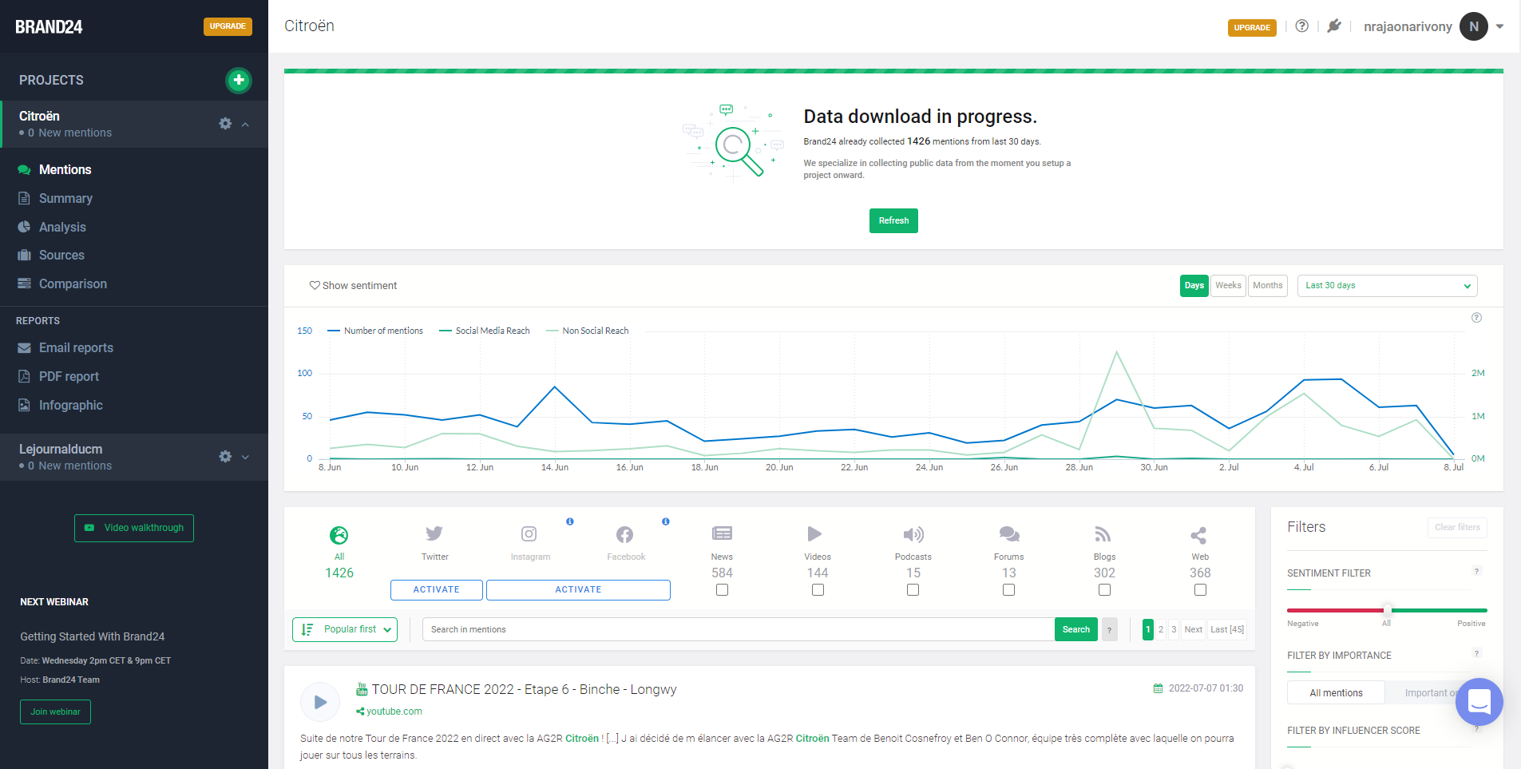Select the Forums source icon
Viewport: 1521px width, 769px height.
[x=1009, y=533]
